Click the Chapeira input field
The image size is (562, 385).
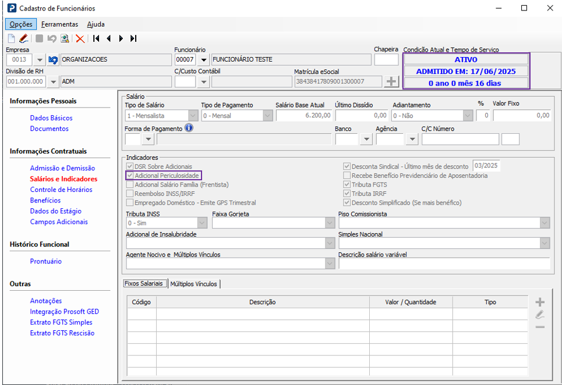pyautogui.click(x=386, y=59)
